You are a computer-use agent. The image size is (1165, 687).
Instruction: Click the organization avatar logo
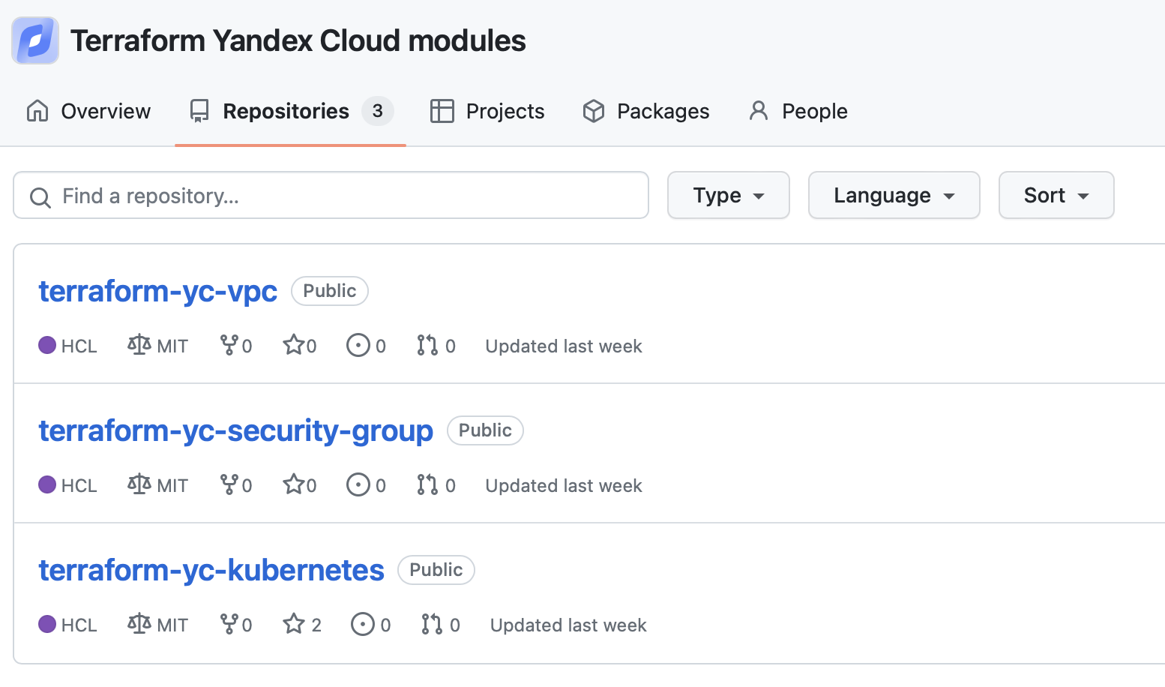[x=35, y=40]
